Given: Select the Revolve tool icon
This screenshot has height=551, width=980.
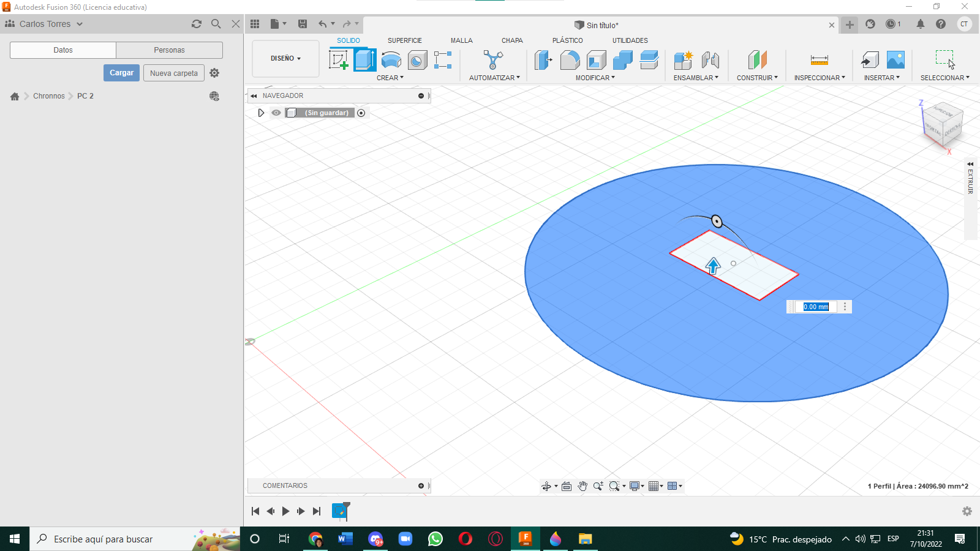Looking at the screenshot, I should 391,60.
